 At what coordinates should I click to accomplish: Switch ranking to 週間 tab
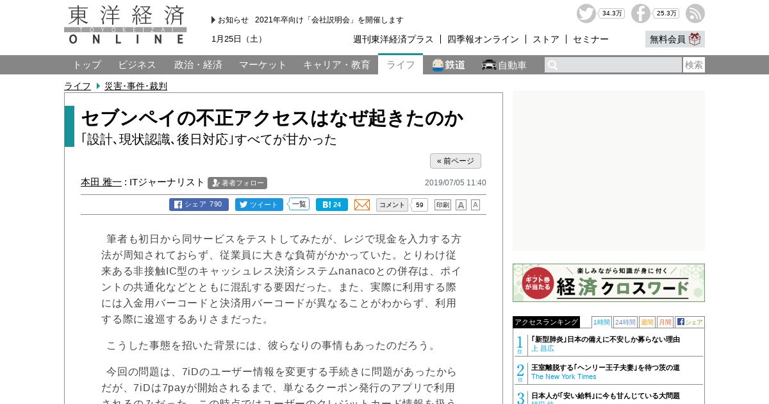[647, 322]
